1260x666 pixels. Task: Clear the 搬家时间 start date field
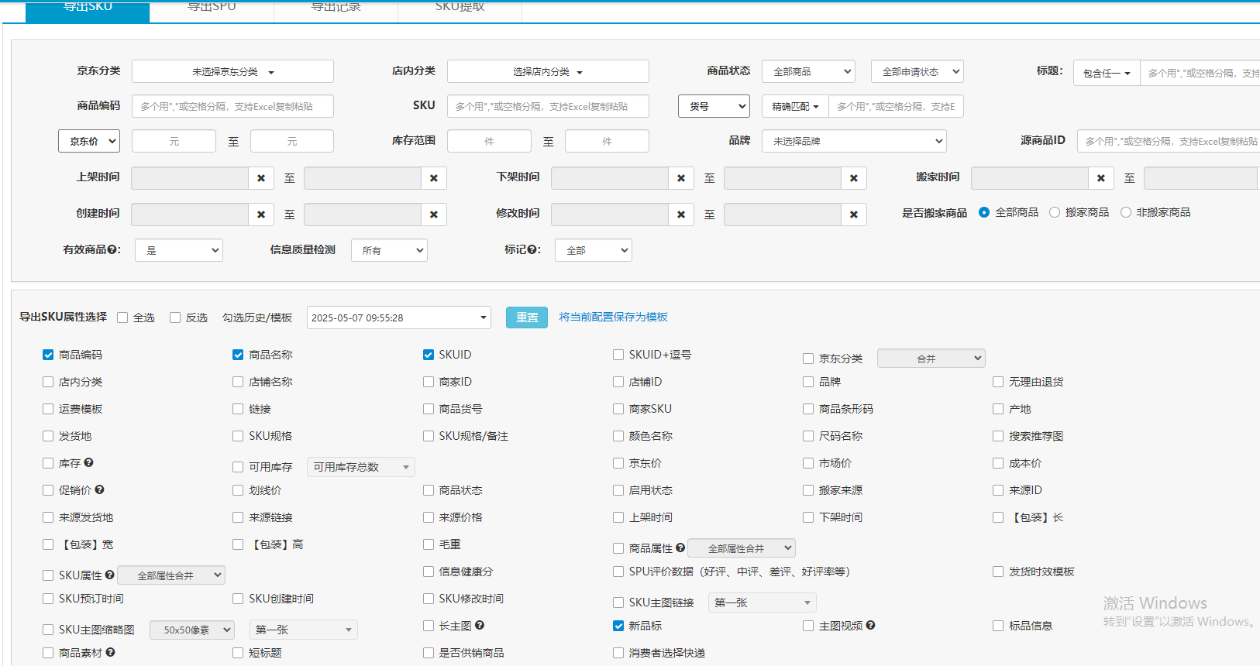(1101, 178)
